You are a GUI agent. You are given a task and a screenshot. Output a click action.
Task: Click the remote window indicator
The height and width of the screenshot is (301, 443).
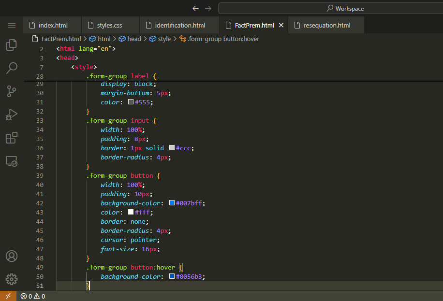point(8,296)
